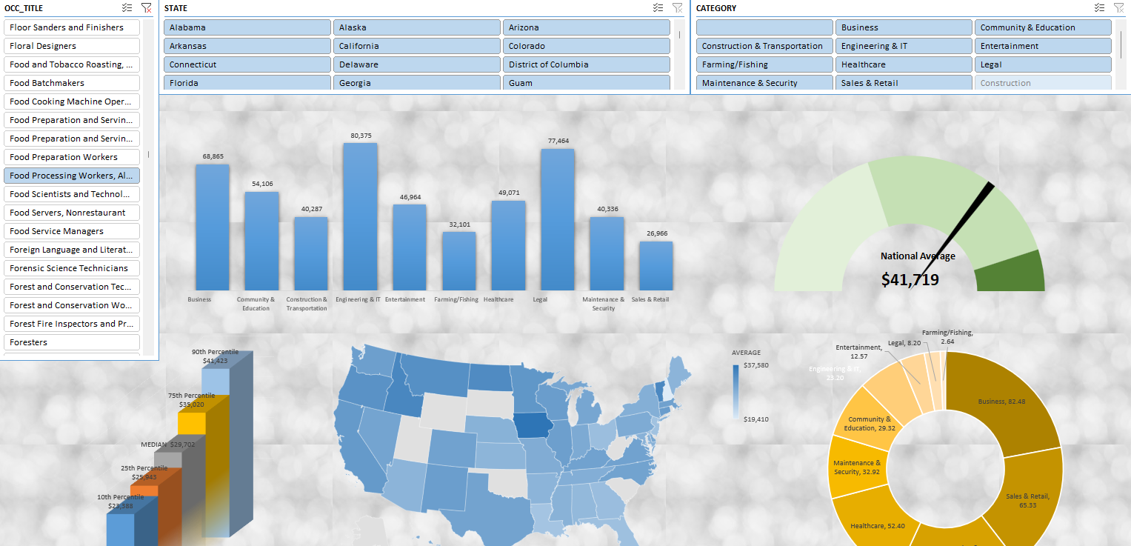
Task: Click the highlighted Food Processing Workers item
Action: click(72, 176)
